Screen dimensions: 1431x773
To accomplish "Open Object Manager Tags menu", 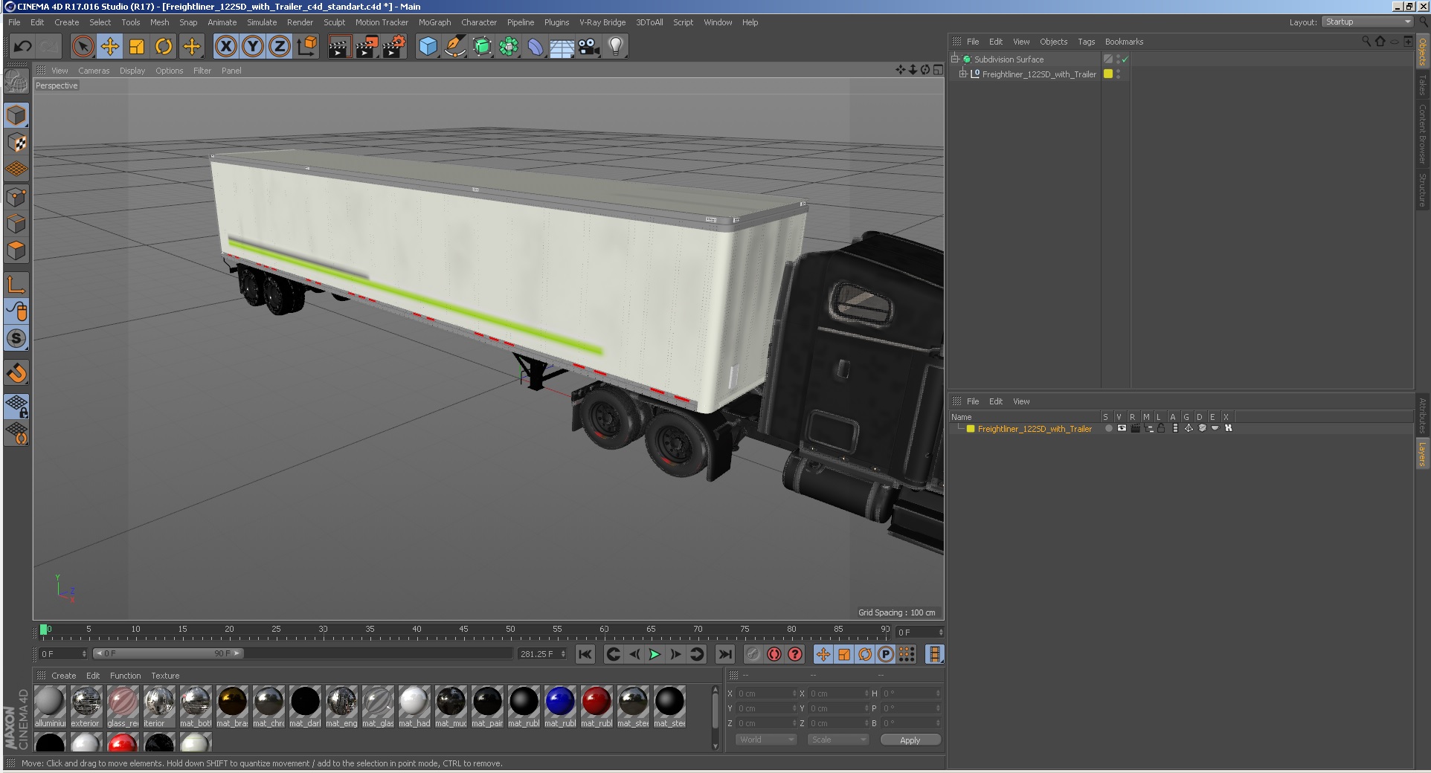I will (1086, 42).
